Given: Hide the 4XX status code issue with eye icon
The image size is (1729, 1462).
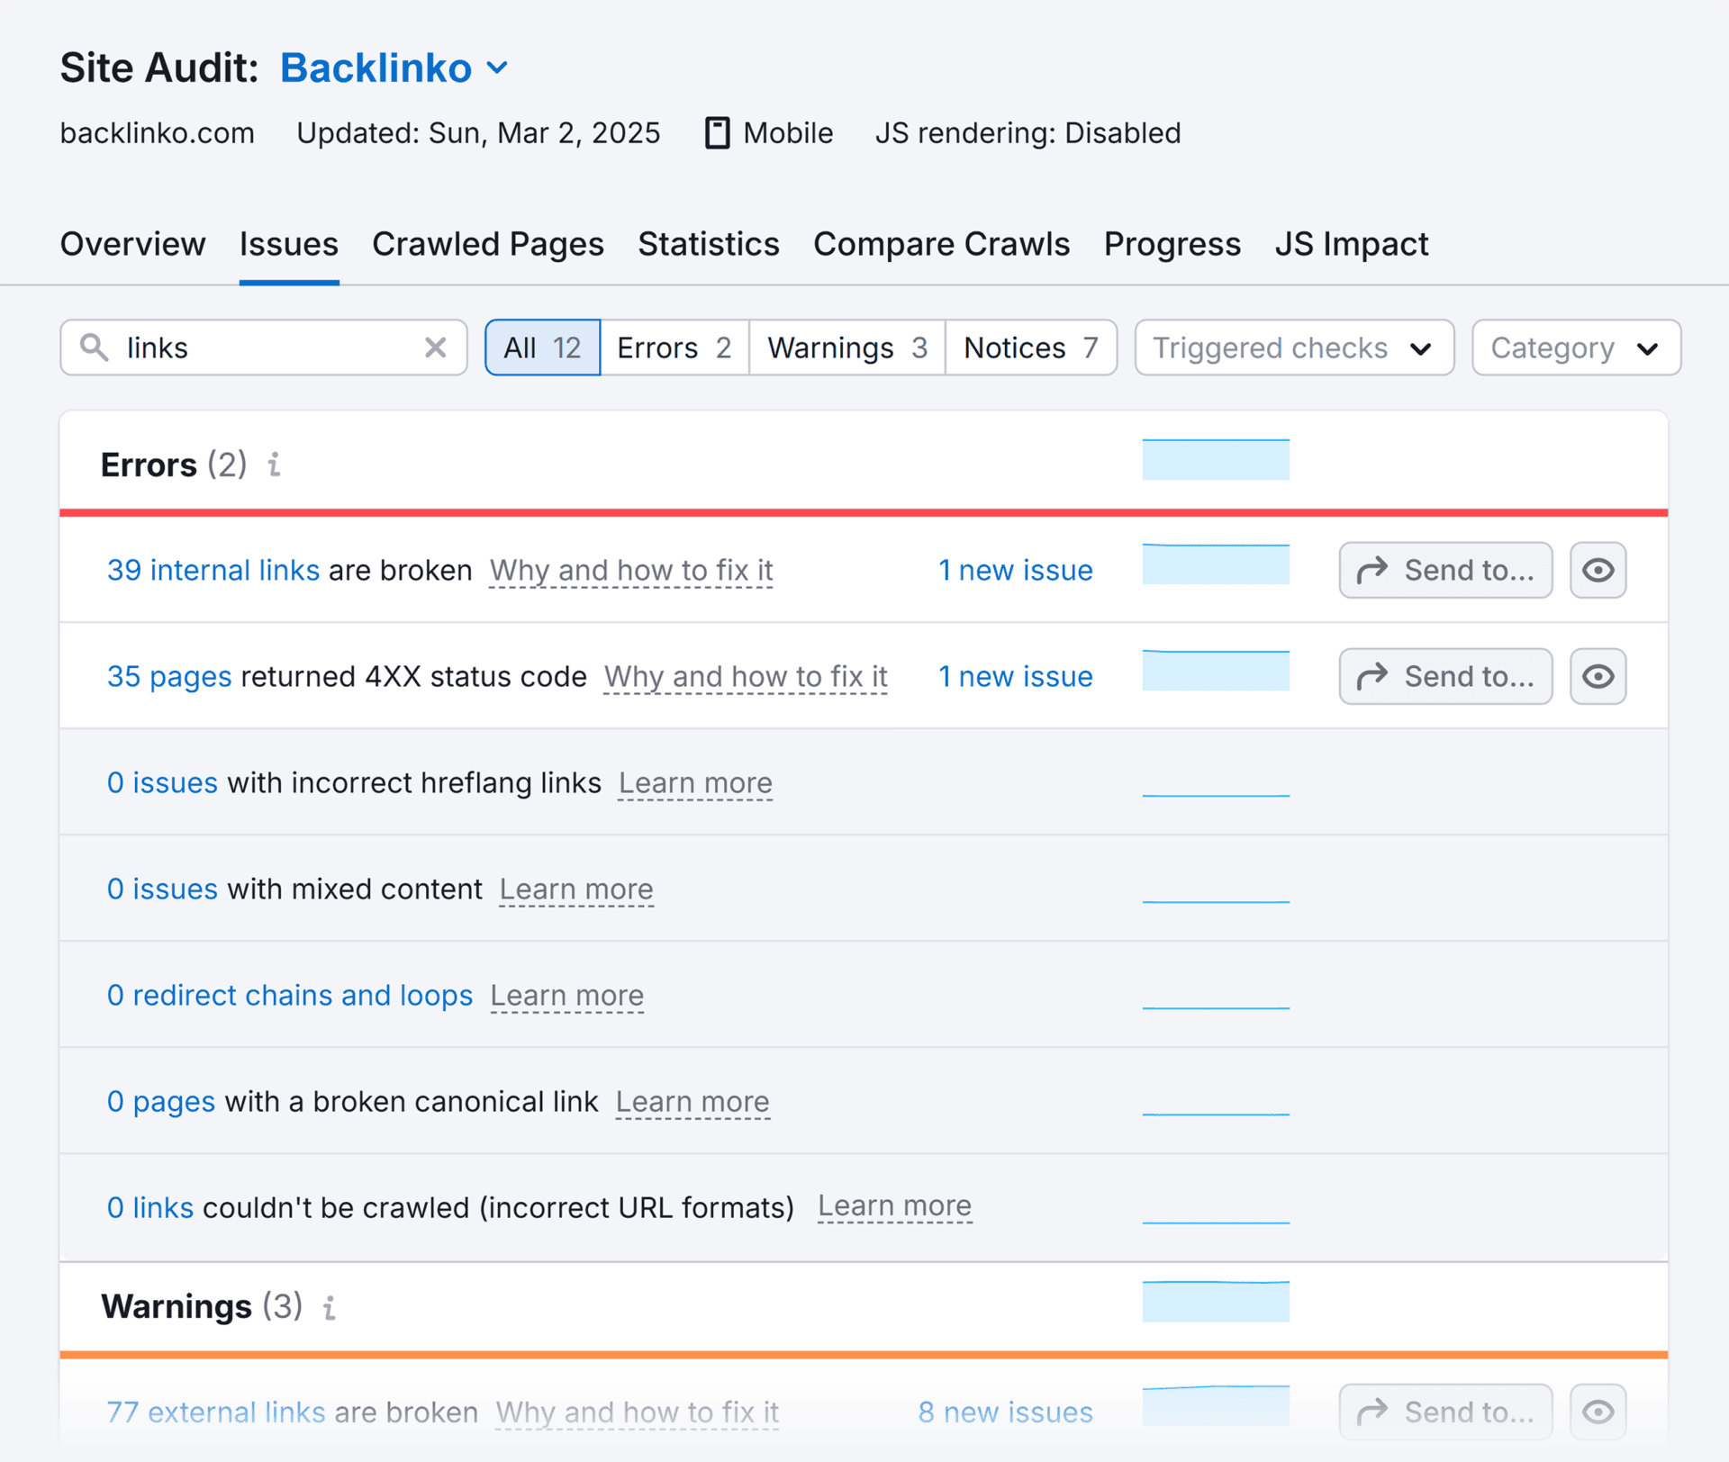Looking at the screenshot, I should pyautogui.click(x=1598, y=676).
